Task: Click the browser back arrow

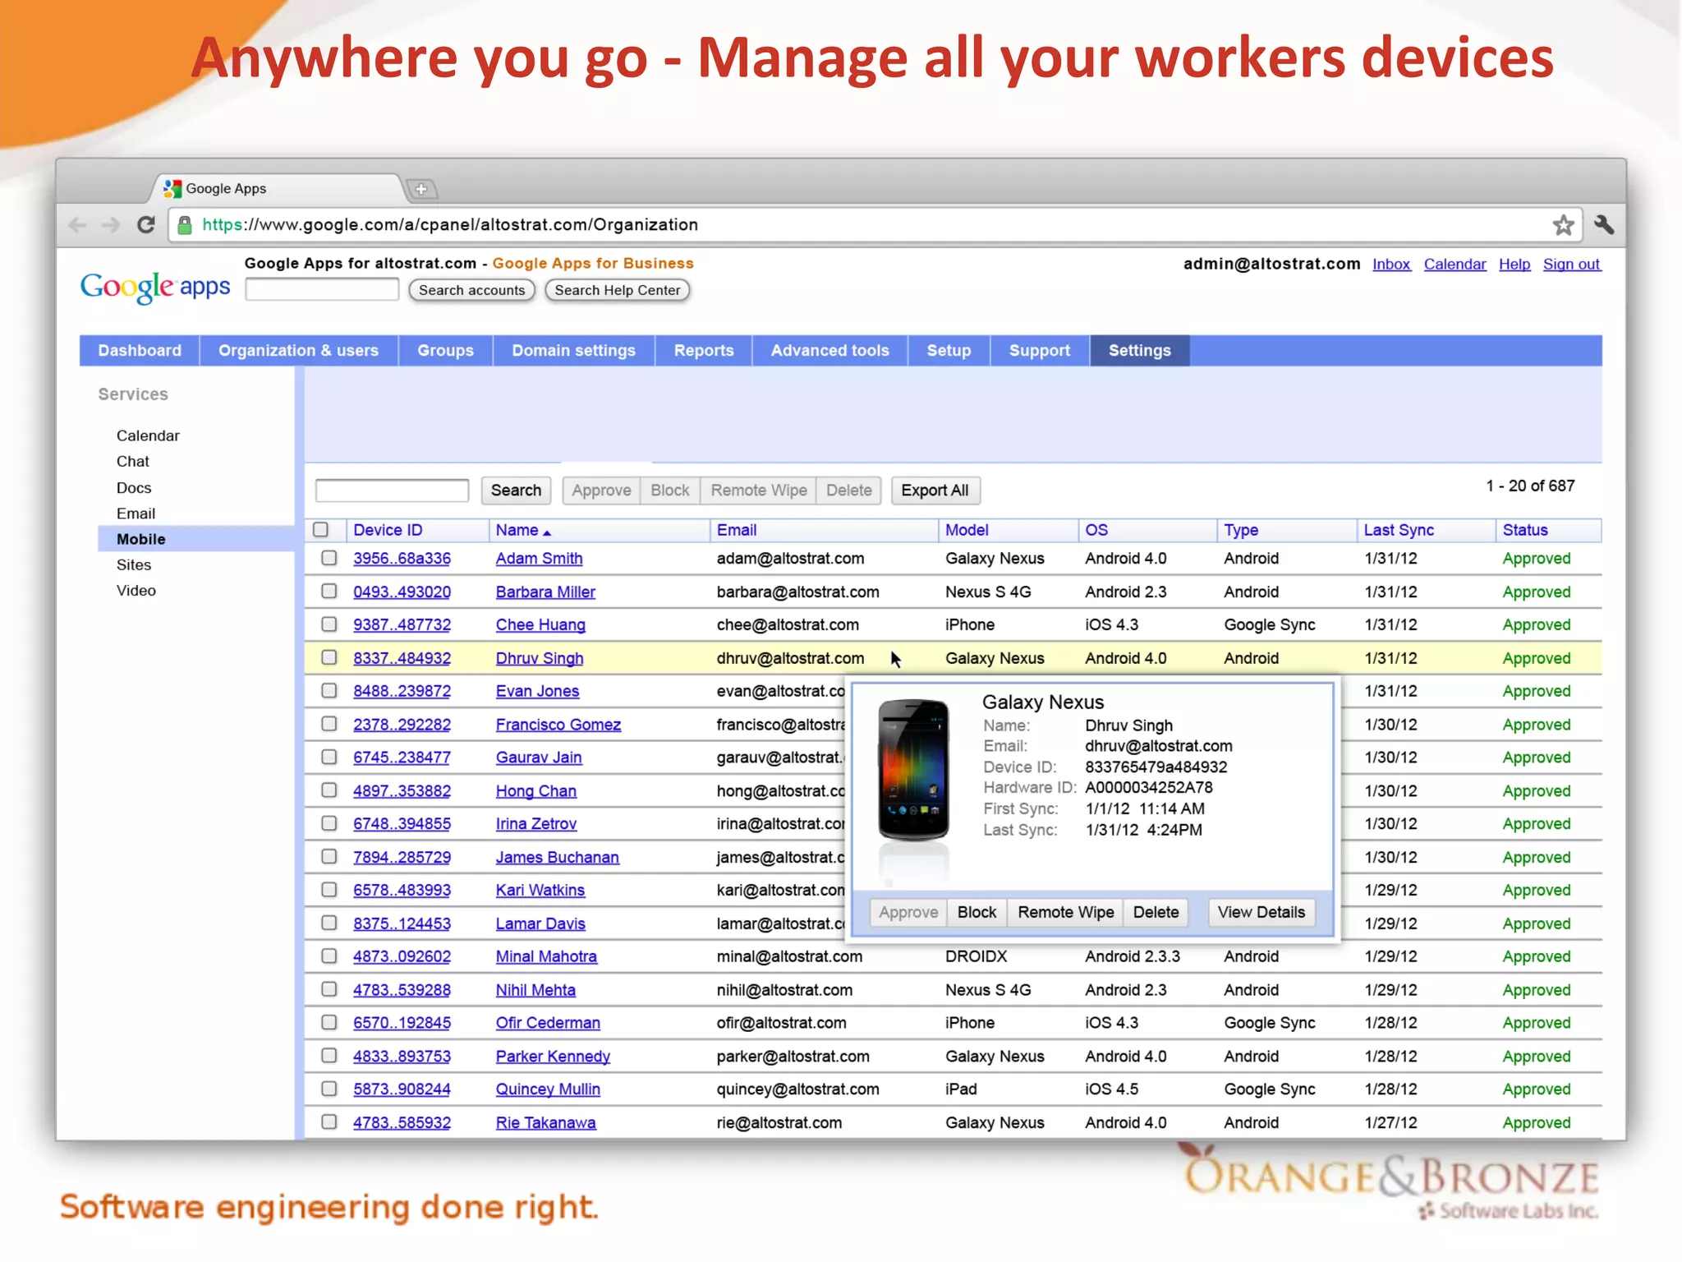Action: pos(78,225)
